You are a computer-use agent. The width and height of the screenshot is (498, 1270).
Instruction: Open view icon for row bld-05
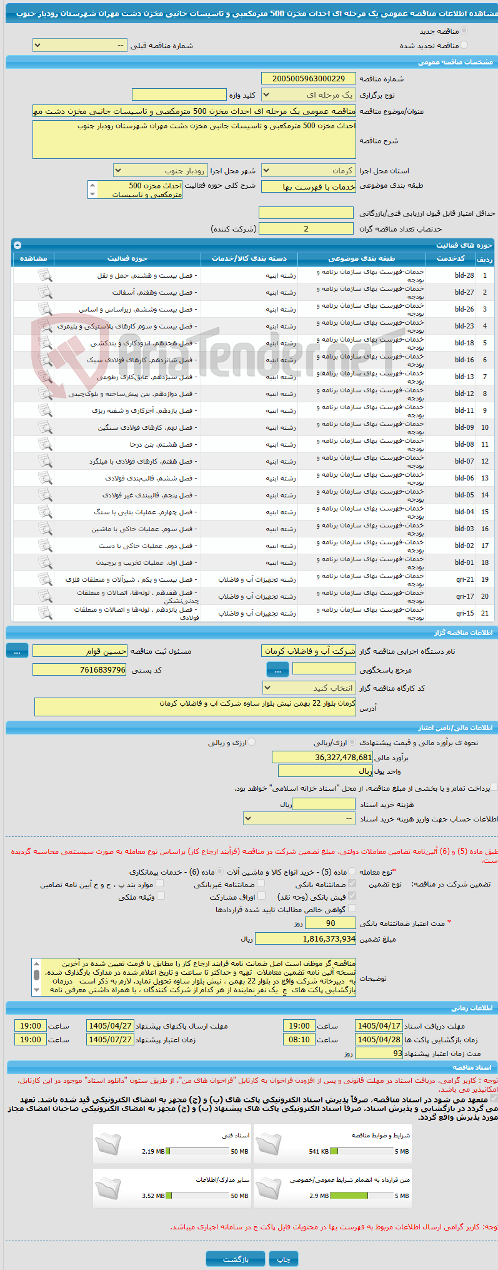point(45,494)
